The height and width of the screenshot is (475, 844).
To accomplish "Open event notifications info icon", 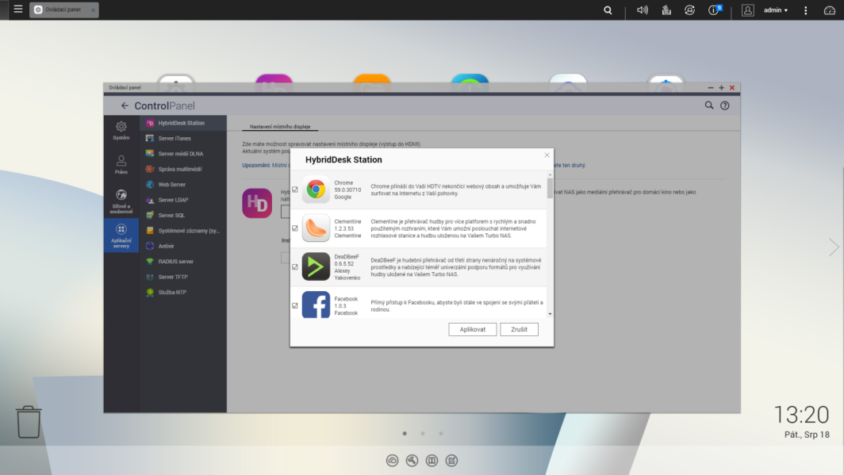I will 714,10.
